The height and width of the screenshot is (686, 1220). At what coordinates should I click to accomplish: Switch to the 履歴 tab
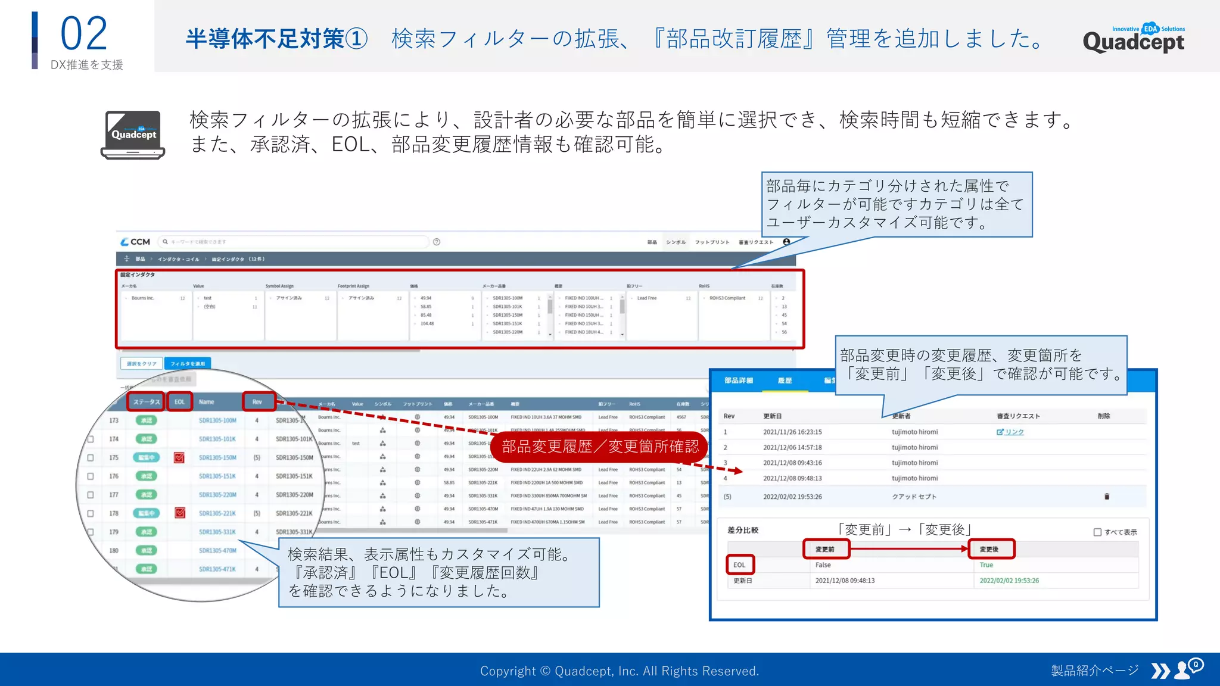[785, 381]
